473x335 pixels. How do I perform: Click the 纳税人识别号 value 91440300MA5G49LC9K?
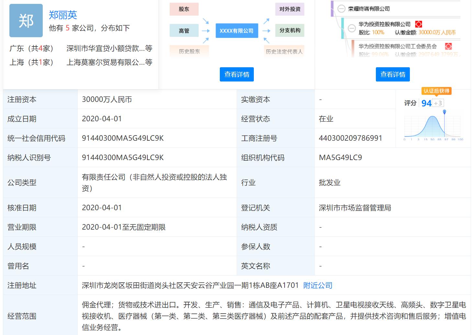[123, 157]
